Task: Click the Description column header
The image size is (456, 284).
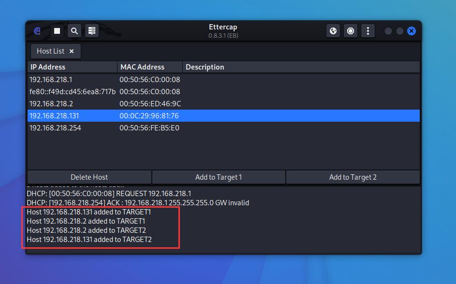Action: 301,67
